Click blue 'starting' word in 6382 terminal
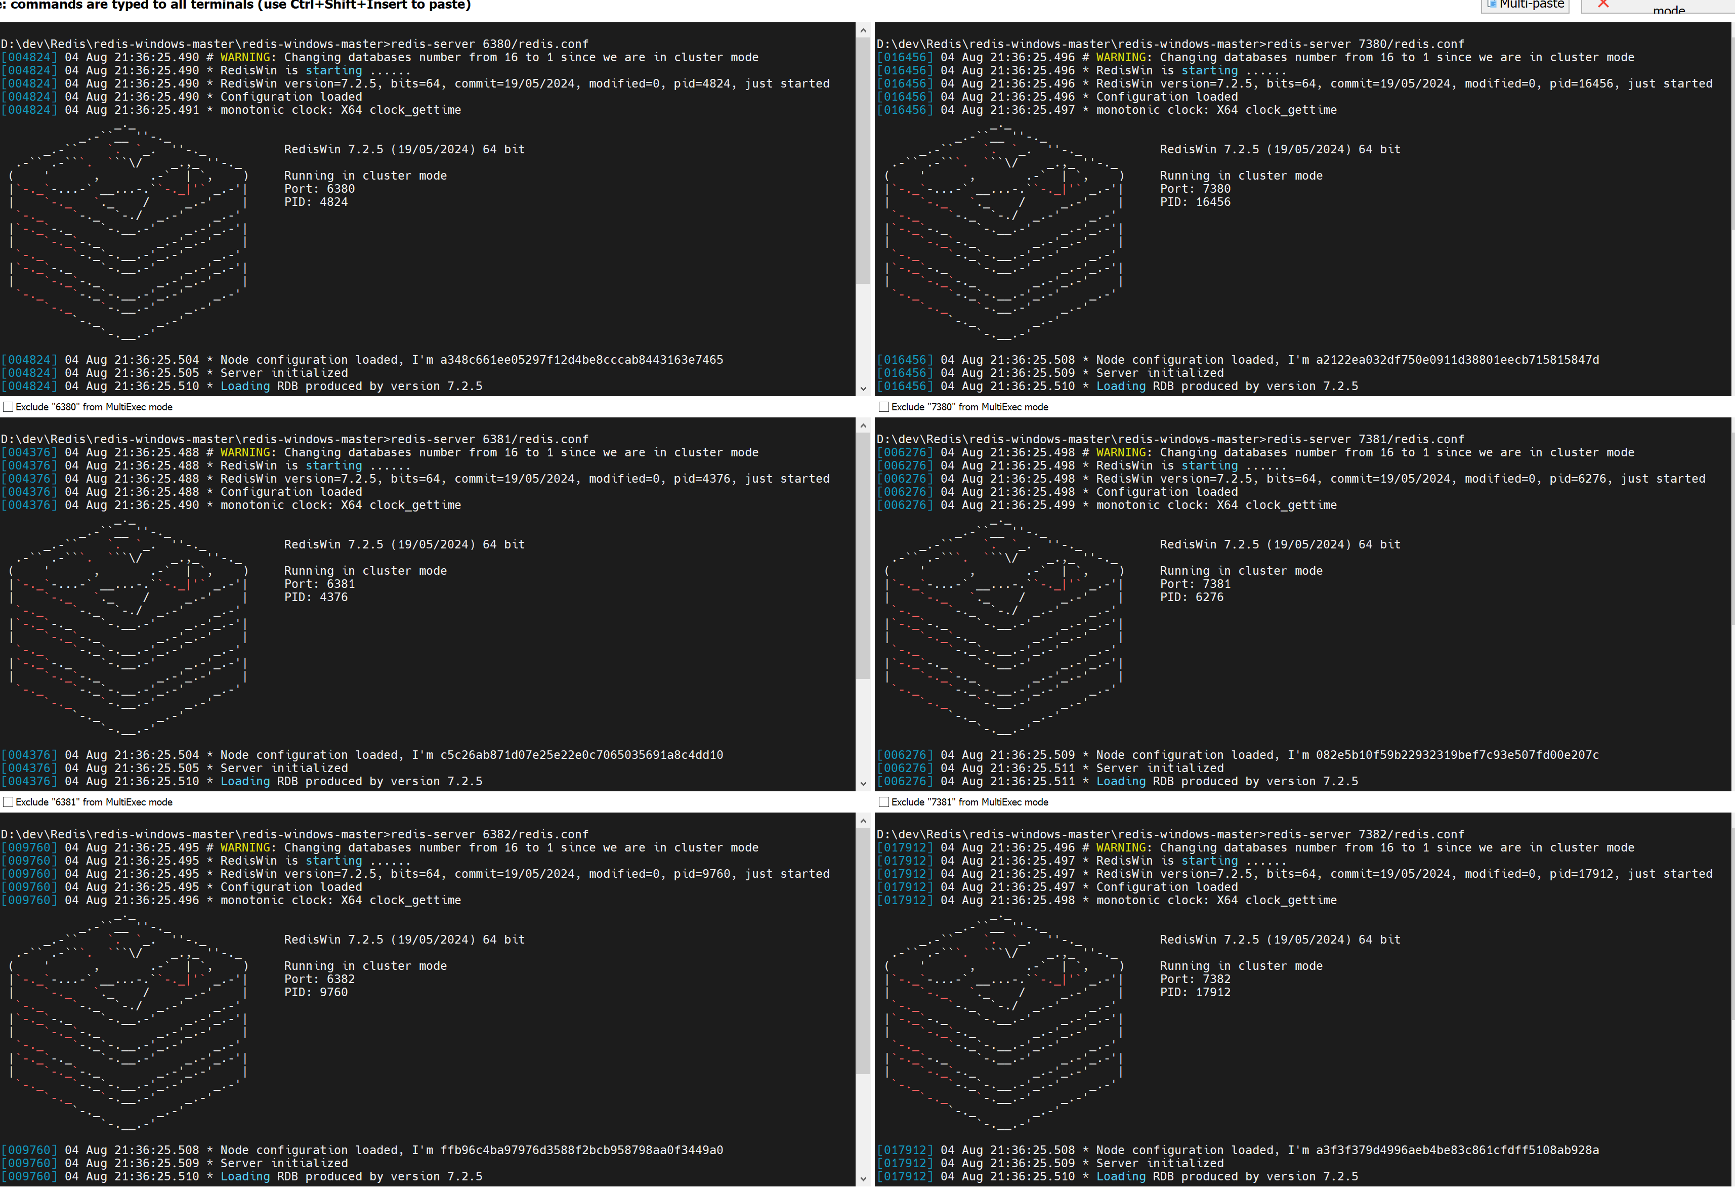 (334, 861)
